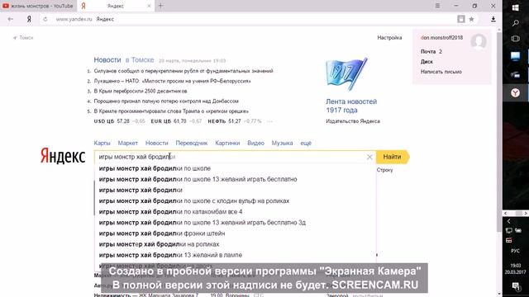
Task: Open the Windows Start button
Action: pyautogui.click(x=515, y=7)
